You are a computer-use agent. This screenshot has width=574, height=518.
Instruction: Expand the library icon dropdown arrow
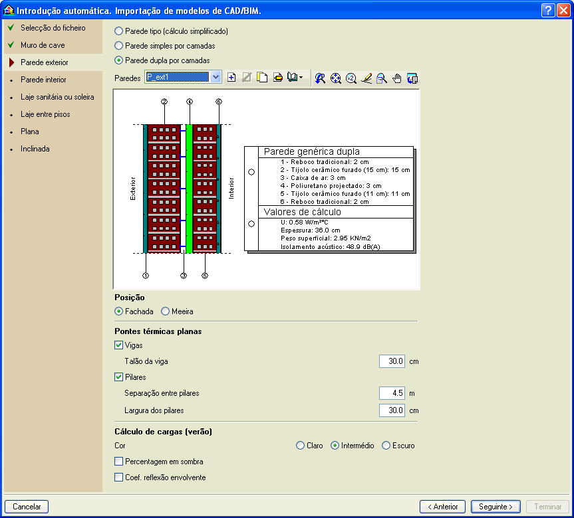tap(302, 78)
